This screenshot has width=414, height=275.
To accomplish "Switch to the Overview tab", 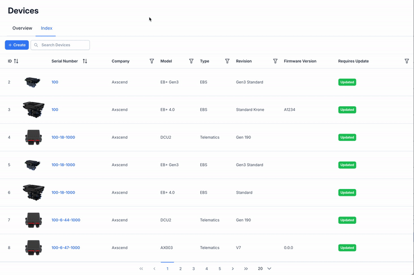I will (x=22, y=28).
